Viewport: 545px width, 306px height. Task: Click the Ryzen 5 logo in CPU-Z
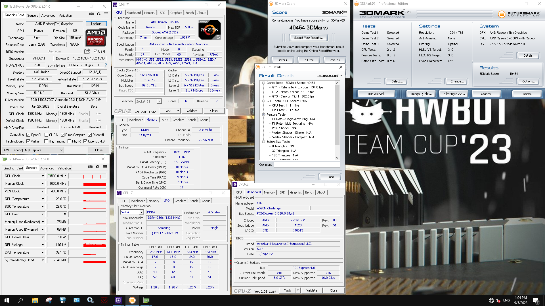click(209, 29)
